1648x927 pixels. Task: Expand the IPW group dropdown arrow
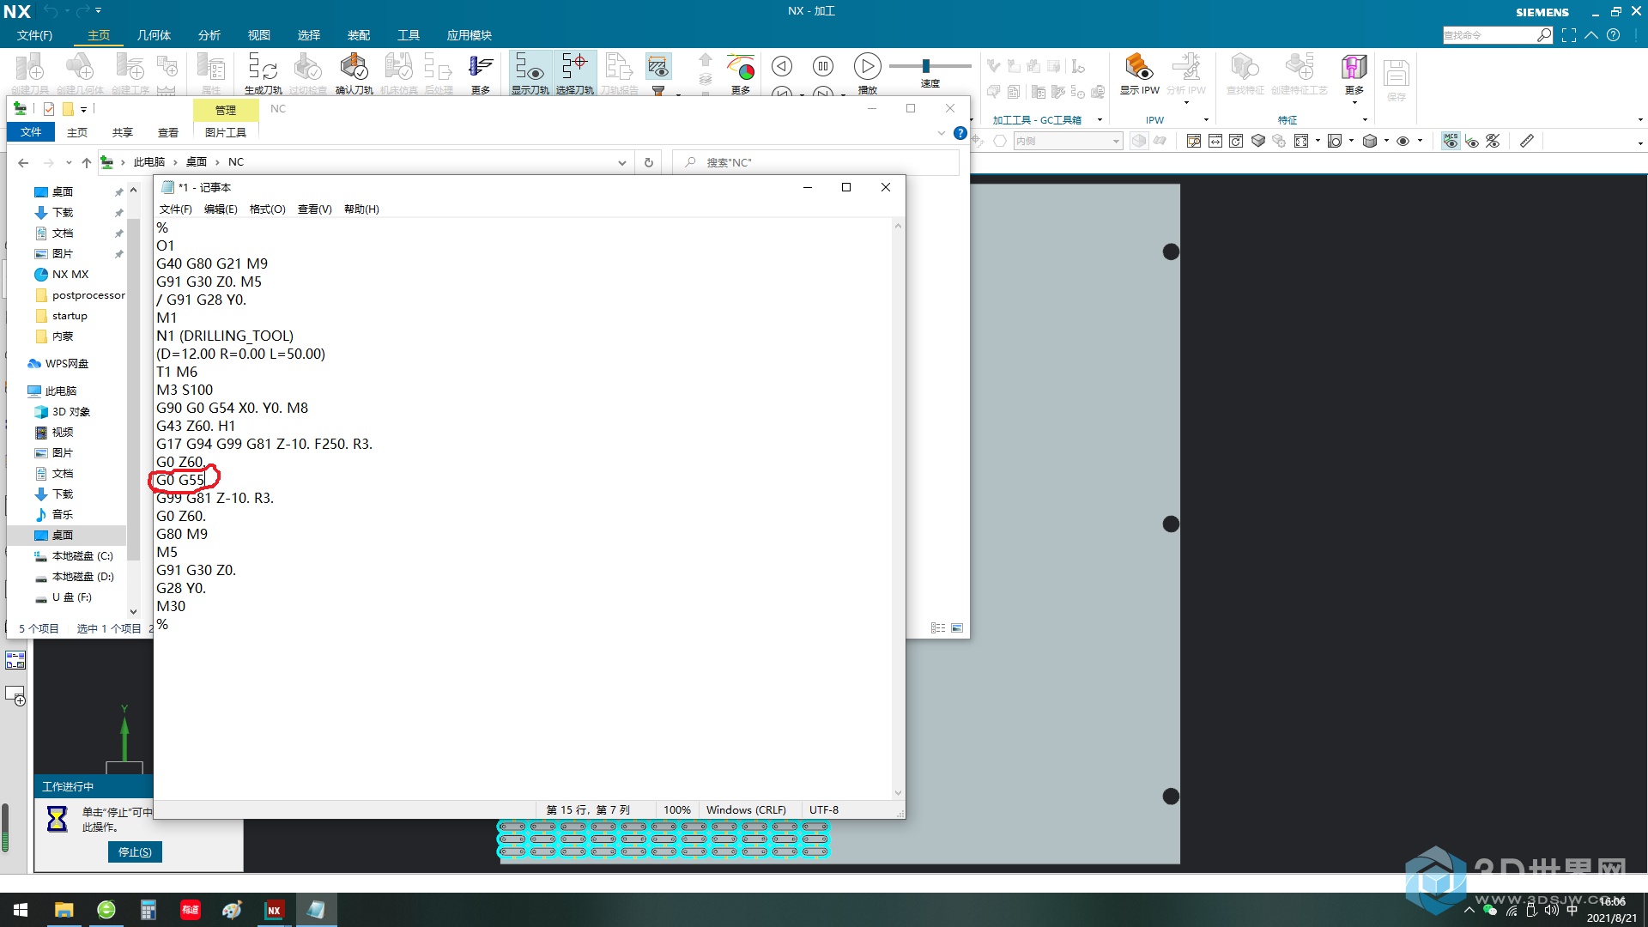1206,120
